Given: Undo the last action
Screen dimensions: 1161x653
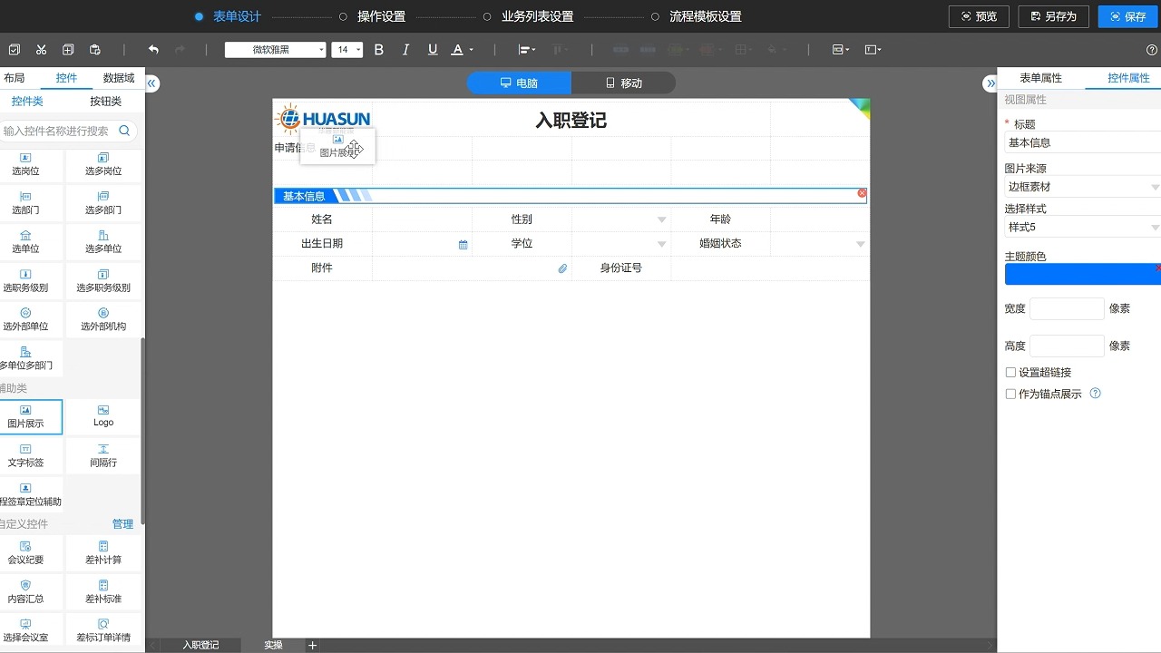Looking at the screenshot, I should (x=153, y=50).
